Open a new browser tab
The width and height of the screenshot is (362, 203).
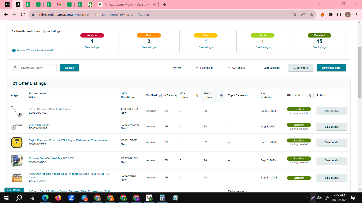click(x=165, y=4)
